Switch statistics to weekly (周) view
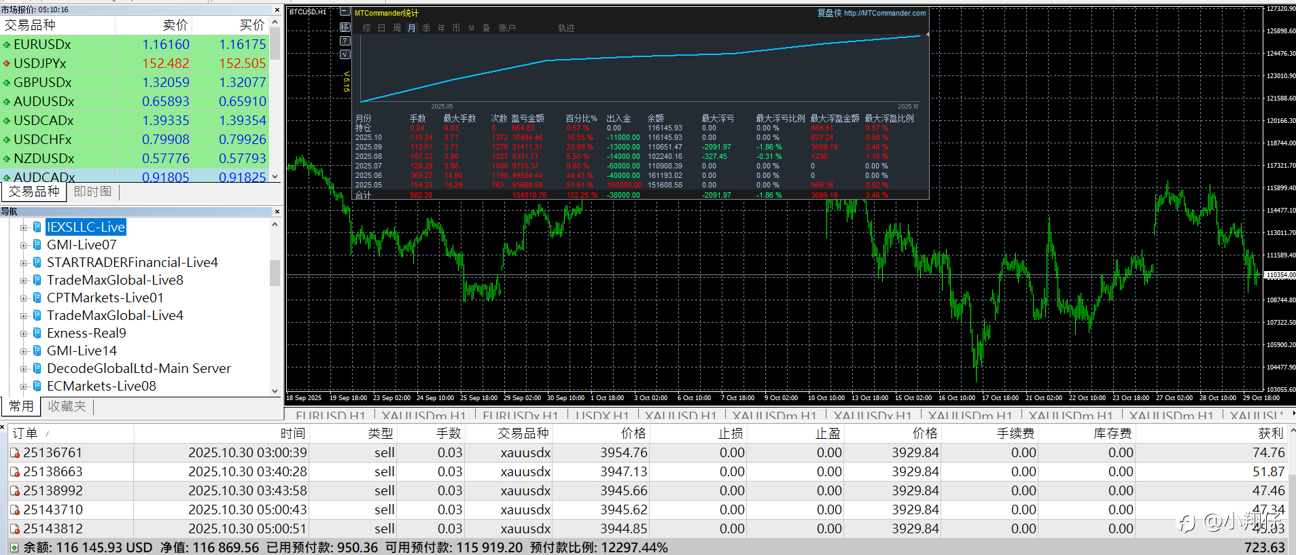This screenshot has width=1296, height=555. (x=397, y=28)
